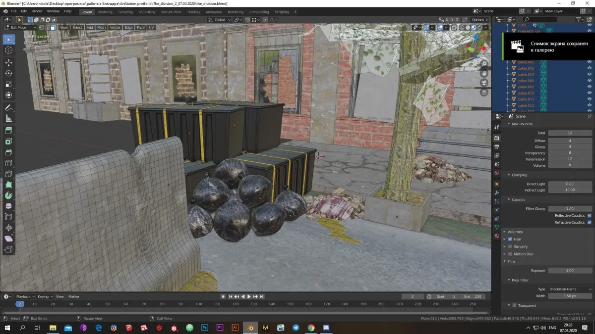Viewport: 595px width, 334px height.
Task: Select the Smooth tool
Action: coord(9,206)
